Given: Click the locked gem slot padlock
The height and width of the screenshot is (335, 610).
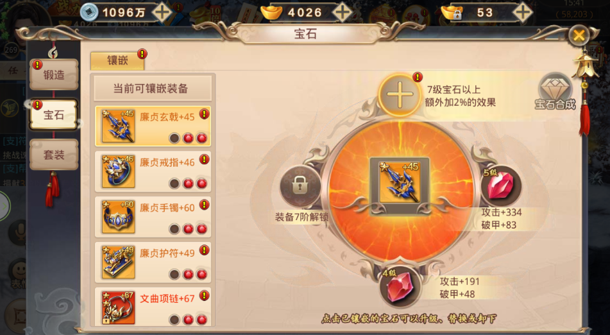Looking at the screenshot, I should 300,186.
